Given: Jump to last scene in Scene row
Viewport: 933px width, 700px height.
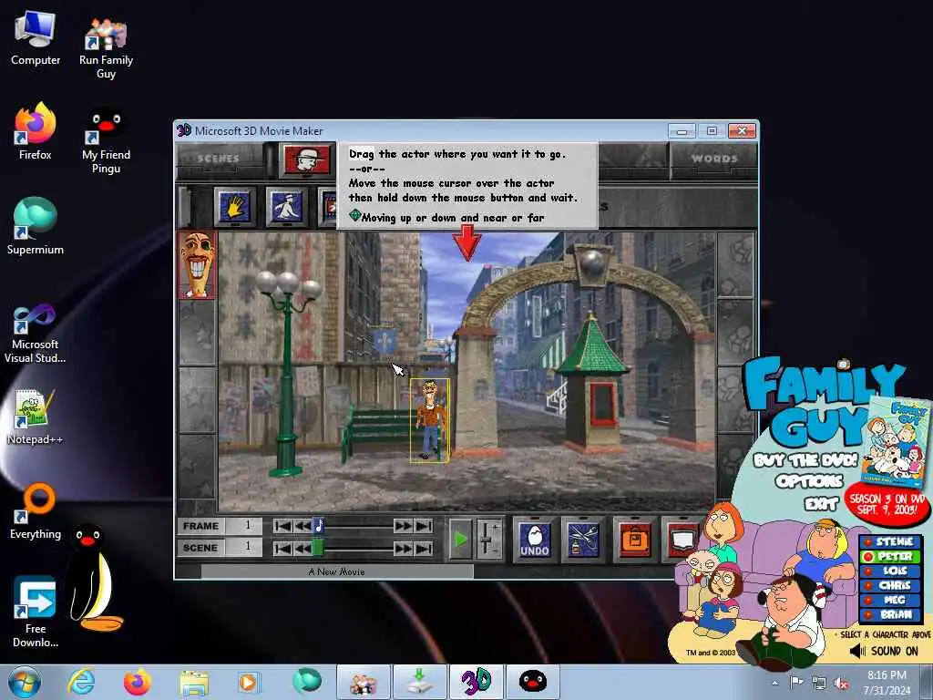Looking at the screenshot, I should pos(423,548).
